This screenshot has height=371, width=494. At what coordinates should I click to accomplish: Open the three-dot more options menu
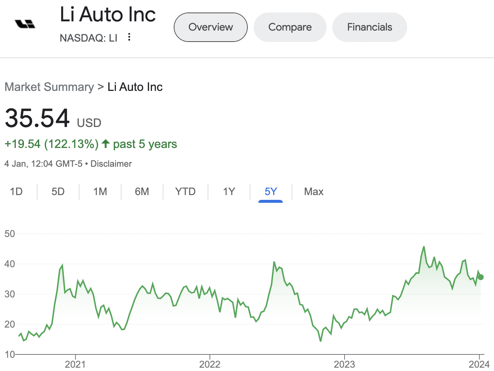tap(129, 37)
